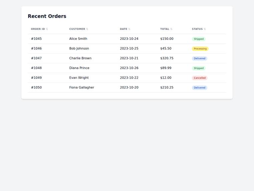The height and width of the screenshot is (191, 254).
Task: Click date 2023-10-24
Action: coord(129,39)
